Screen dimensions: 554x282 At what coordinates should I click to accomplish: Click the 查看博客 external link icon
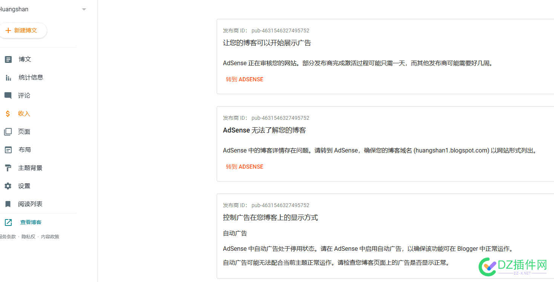[x=8, y=223]
